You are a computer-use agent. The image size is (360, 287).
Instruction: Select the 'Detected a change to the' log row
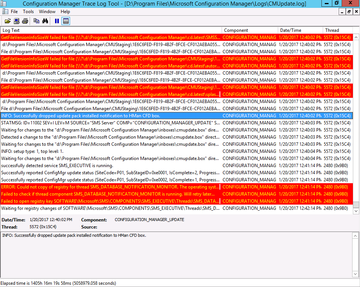(176, 137)
